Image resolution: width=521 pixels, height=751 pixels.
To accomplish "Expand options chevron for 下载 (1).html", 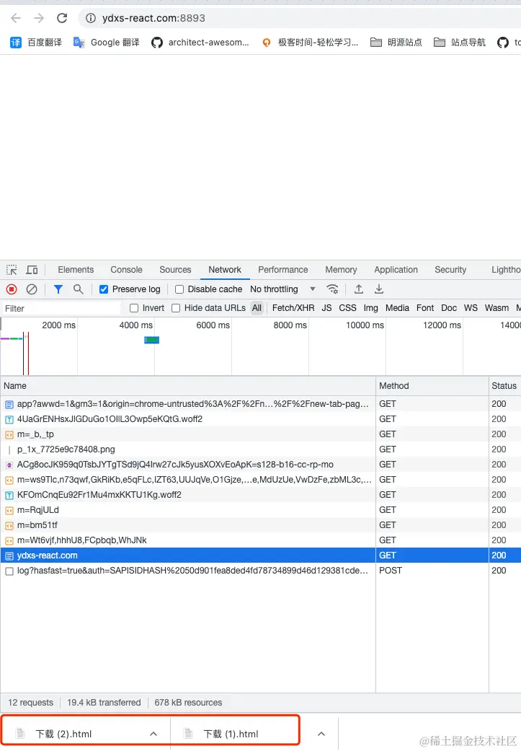I will (321, 734).
